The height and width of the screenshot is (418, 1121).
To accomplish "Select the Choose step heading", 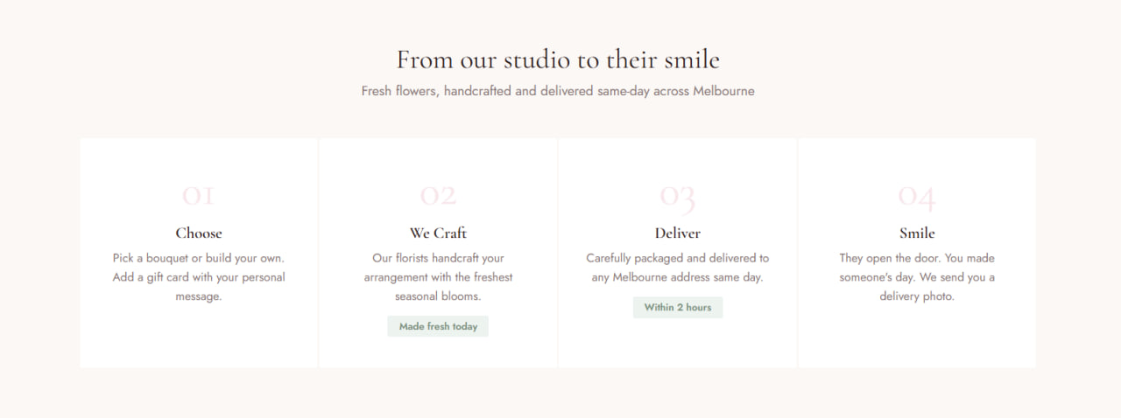I will [x=199, y=233].
